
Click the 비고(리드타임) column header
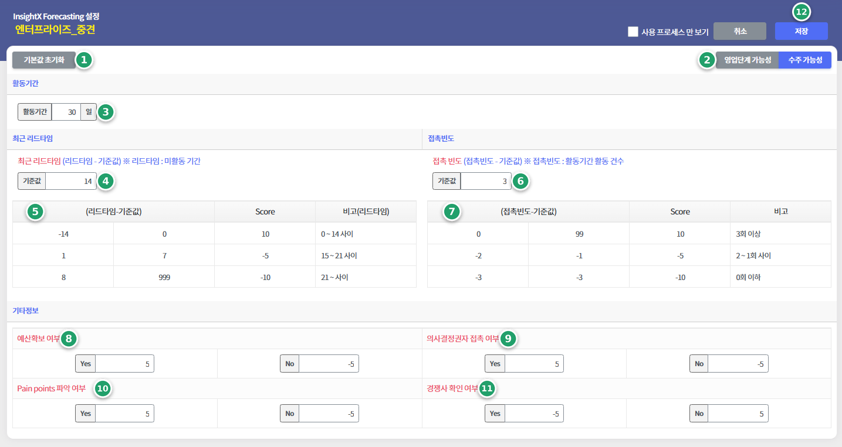click(x=366, y=211)
